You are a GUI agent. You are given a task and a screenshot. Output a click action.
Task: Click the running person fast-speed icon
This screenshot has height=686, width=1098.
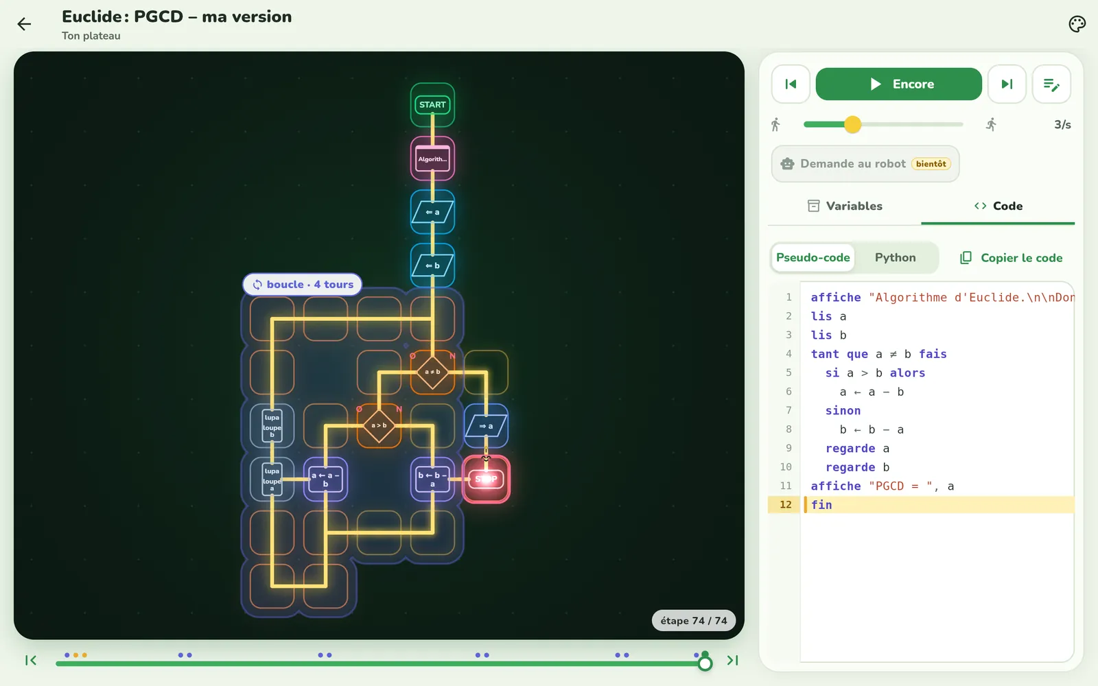pyautogui.click(x=991, y=125)
